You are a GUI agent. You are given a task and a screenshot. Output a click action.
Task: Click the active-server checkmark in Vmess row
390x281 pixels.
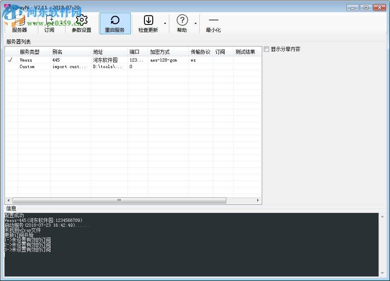pyautogui.click(x=10, y=60)
